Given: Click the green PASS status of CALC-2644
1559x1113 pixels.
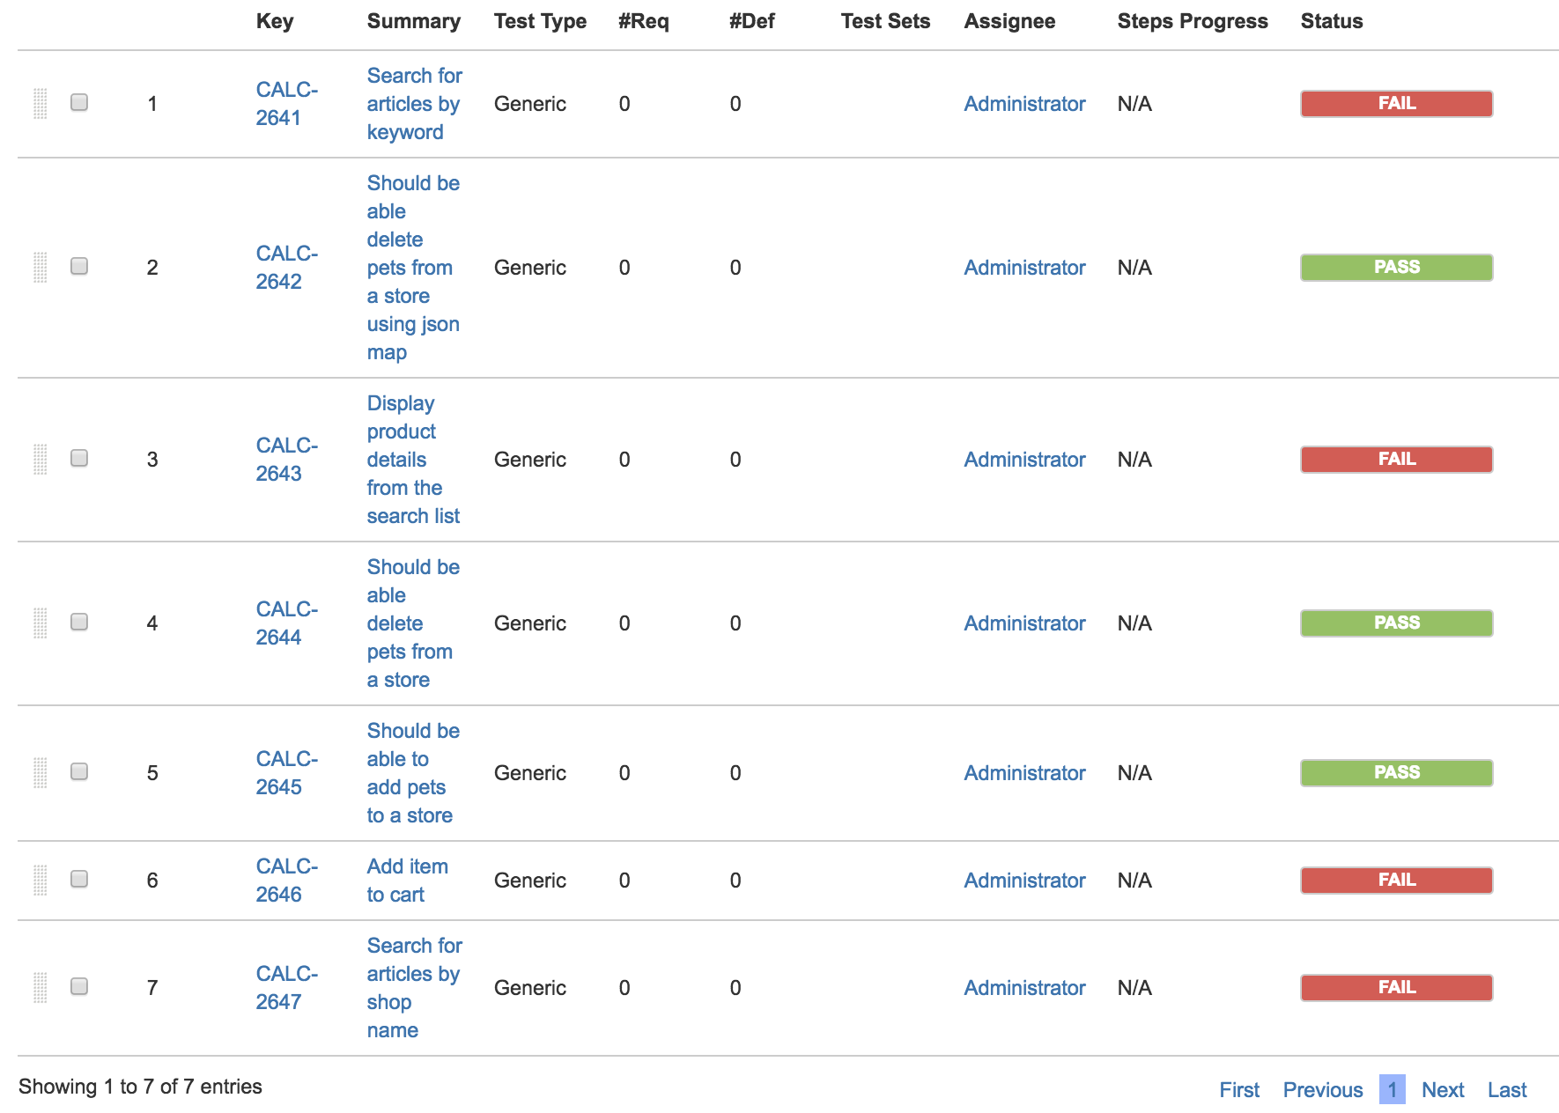Looking at the screenshot, I should [x=1396, y=623].
